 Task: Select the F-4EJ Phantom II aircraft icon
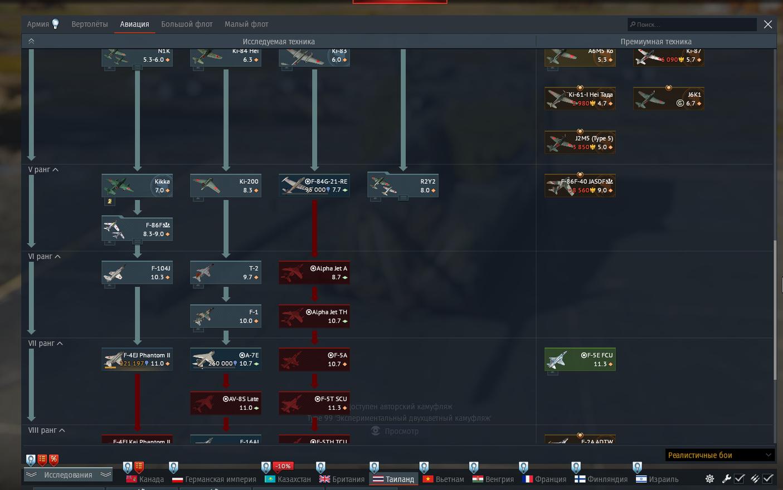coord(137,359)
